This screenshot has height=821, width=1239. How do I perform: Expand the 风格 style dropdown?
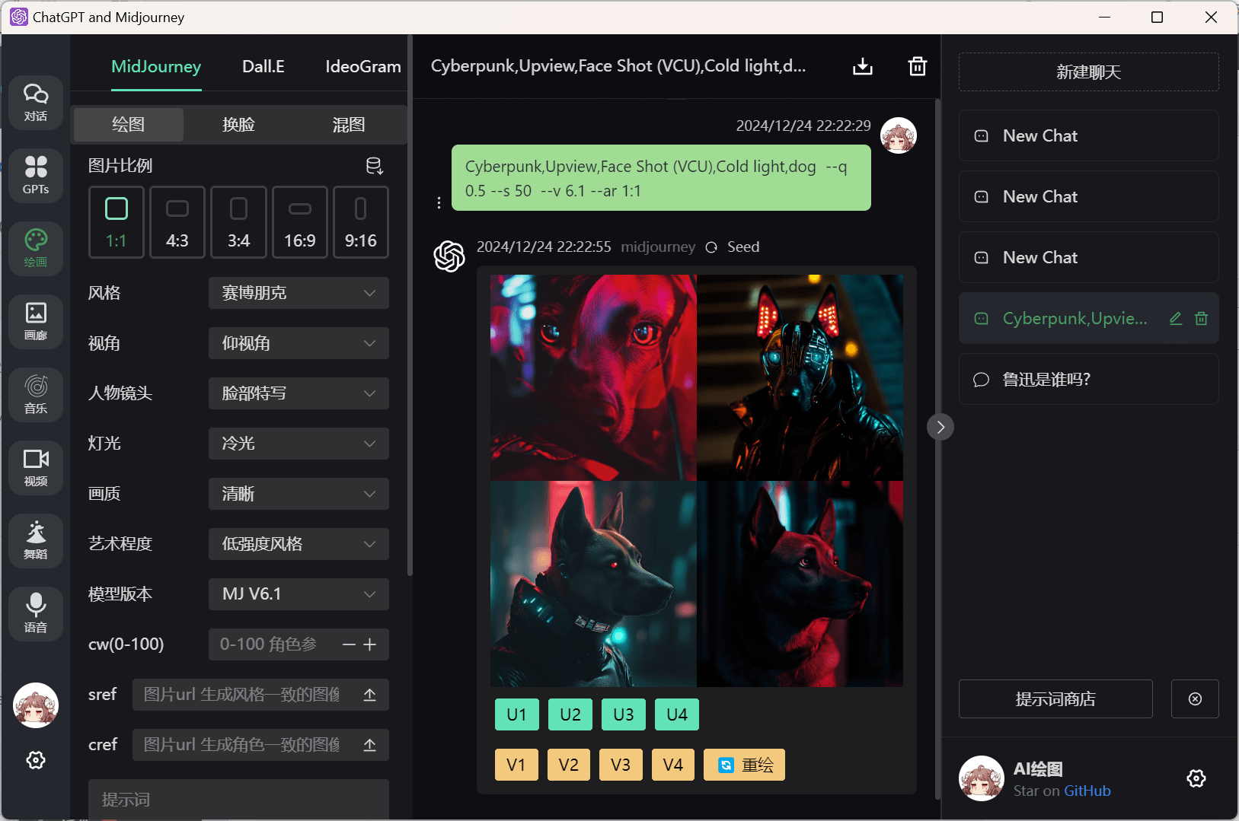[299, 293]
